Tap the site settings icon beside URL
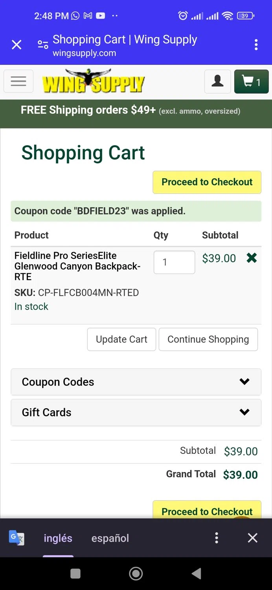The height and width of the screenshot is (590, 272). (43, 45)
